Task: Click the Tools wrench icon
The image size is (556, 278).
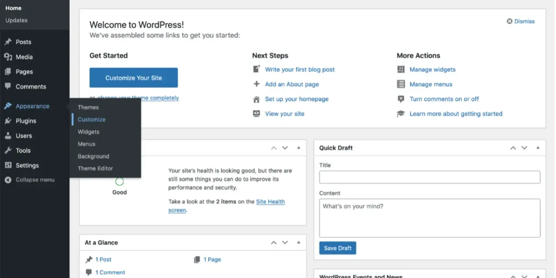Action: (8, 150)
